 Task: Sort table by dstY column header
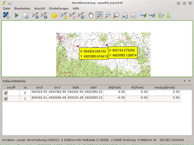tap(94, 88)
